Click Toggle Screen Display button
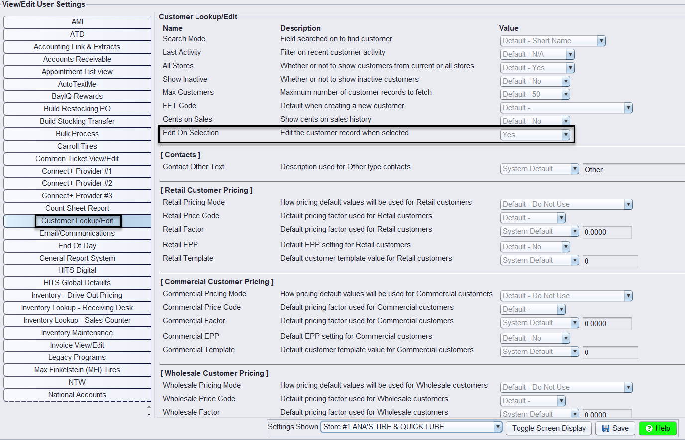 549,428
